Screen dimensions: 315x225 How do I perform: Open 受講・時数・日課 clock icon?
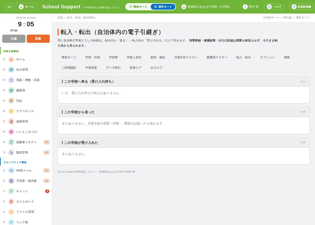click(11, 80)
